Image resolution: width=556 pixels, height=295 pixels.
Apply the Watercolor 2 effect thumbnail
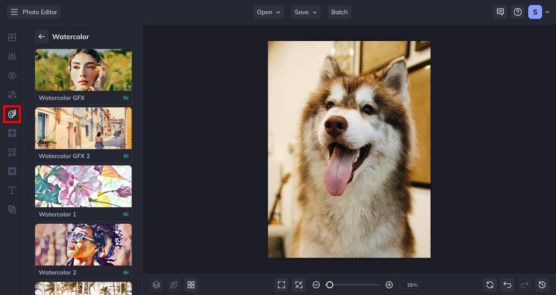point(83,244)
